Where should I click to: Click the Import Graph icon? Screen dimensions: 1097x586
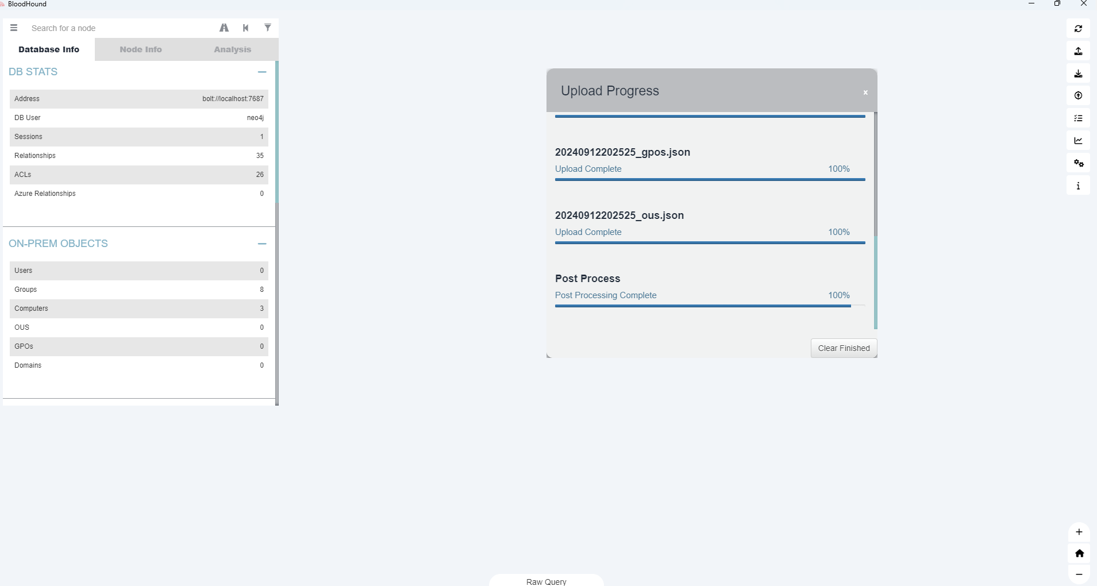(x=1078, y=74)
